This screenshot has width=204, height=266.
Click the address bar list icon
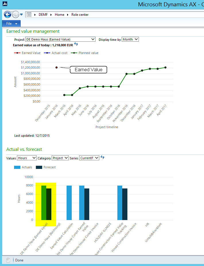(x=29, y=15)
